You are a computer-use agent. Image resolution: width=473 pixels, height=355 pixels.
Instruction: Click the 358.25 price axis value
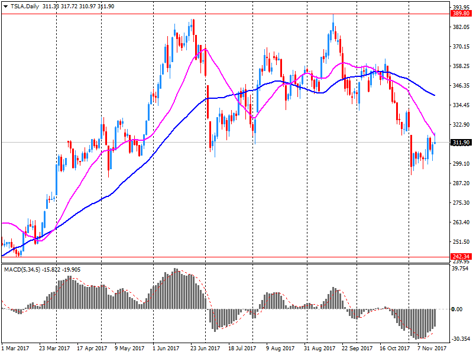click(462, 66)
